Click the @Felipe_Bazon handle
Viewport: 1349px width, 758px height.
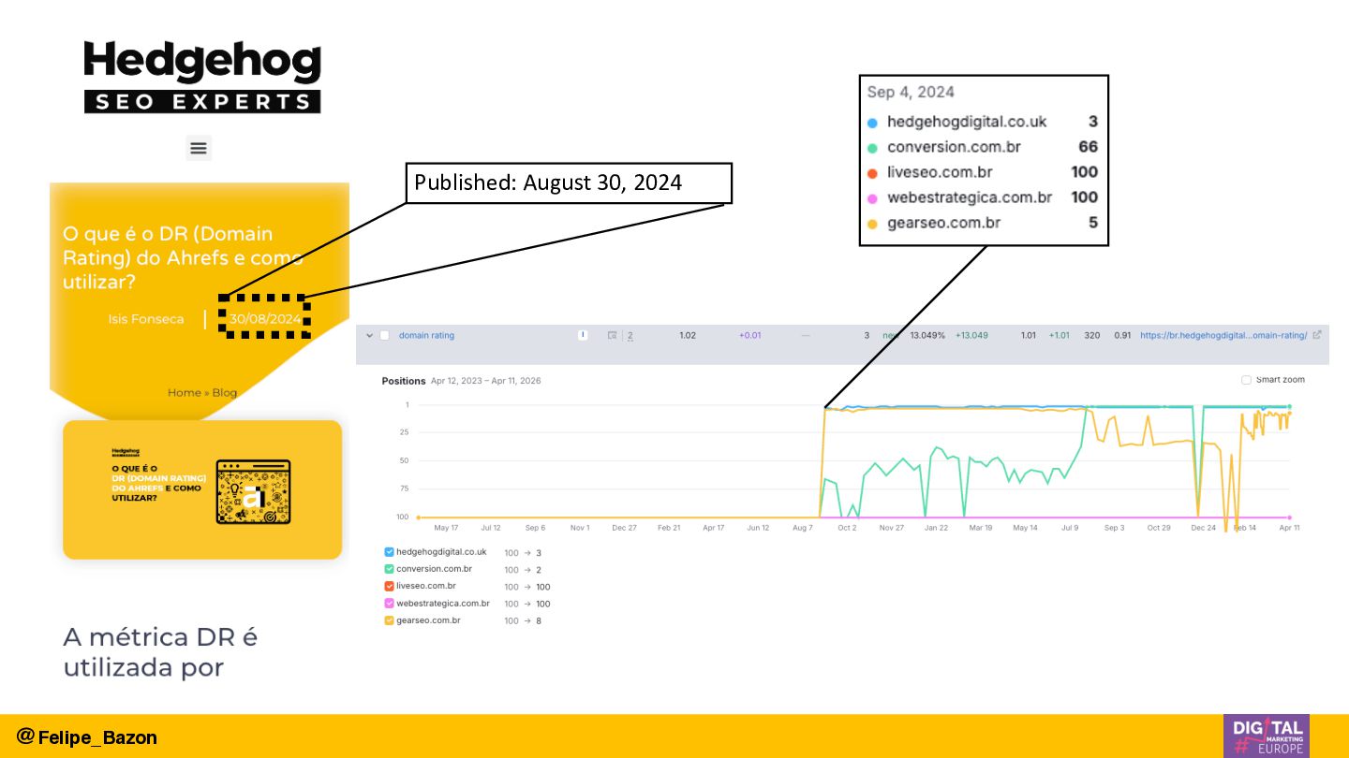point(87,736)
